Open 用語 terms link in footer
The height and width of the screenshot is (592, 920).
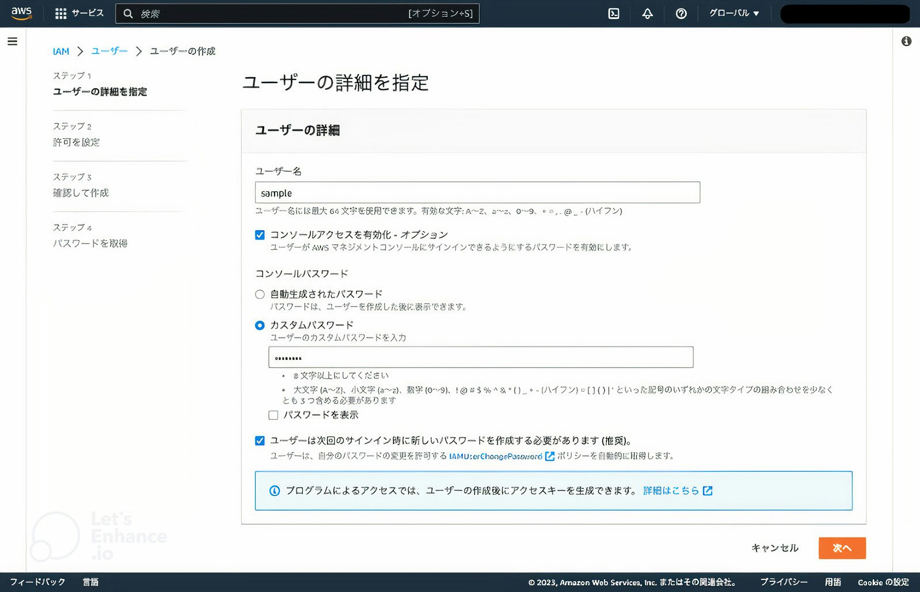point(832,582)
